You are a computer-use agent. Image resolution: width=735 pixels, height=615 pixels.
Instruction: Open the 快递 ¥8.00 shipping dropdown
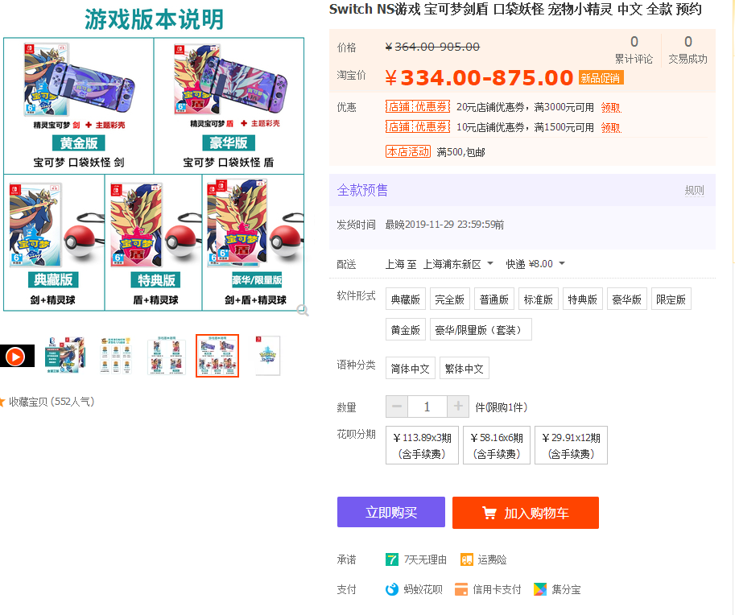[x=535, y=264]
